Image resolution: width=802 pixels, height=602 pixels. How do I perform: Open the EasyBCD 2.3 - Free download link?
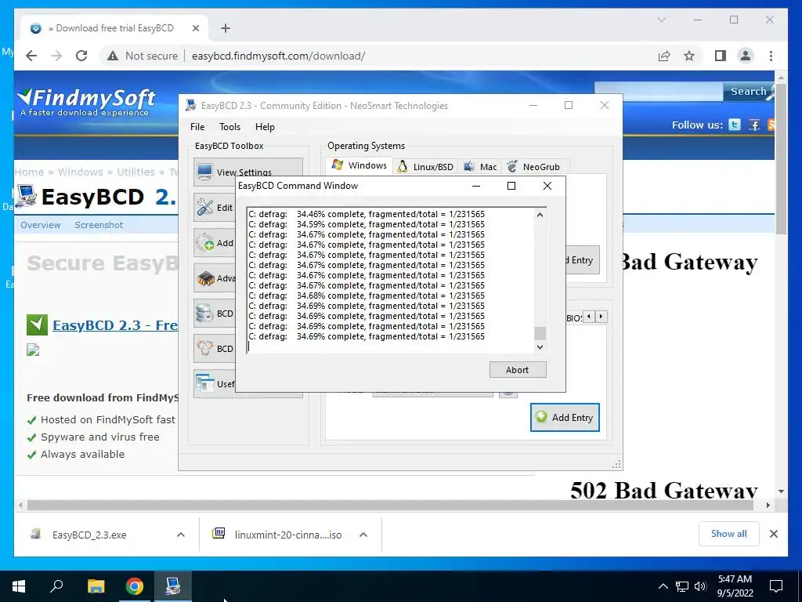pyautogui.click(x=115, y=325)
